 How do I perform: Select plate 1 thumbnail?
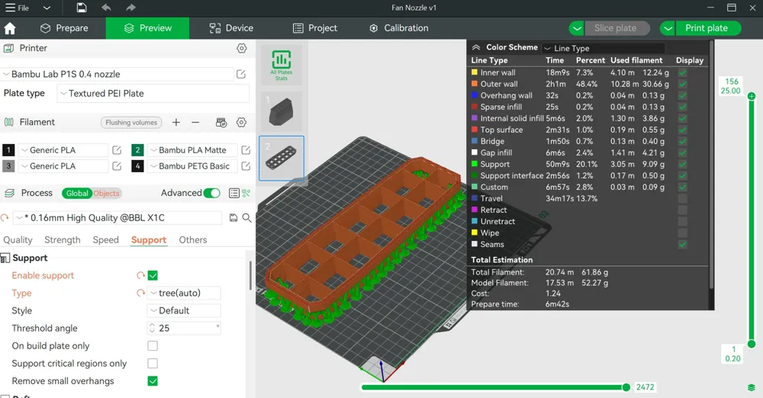tap(282, 111)
